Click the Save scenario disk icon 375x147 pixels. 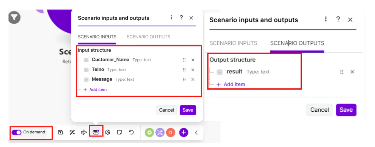coord(60,132)
